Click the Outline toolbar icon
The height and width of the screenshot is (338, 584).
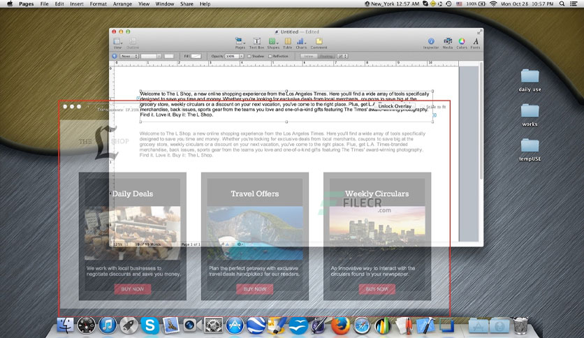[x=133, y=43]
